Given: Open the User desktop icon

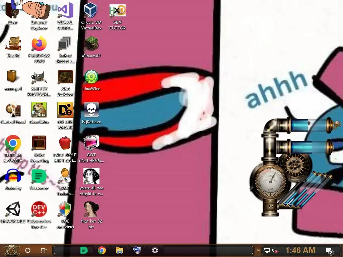Looking at the screenshot, I should 13,13.
